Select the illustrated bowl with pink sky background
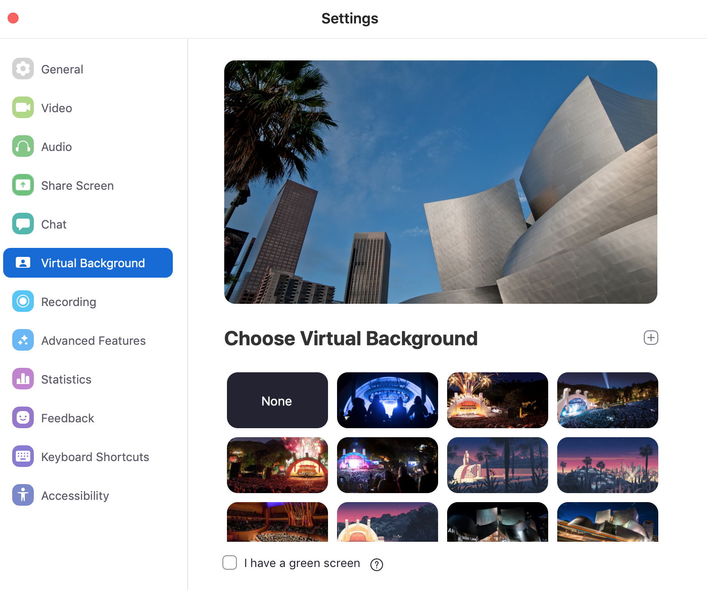 point(388,522)
